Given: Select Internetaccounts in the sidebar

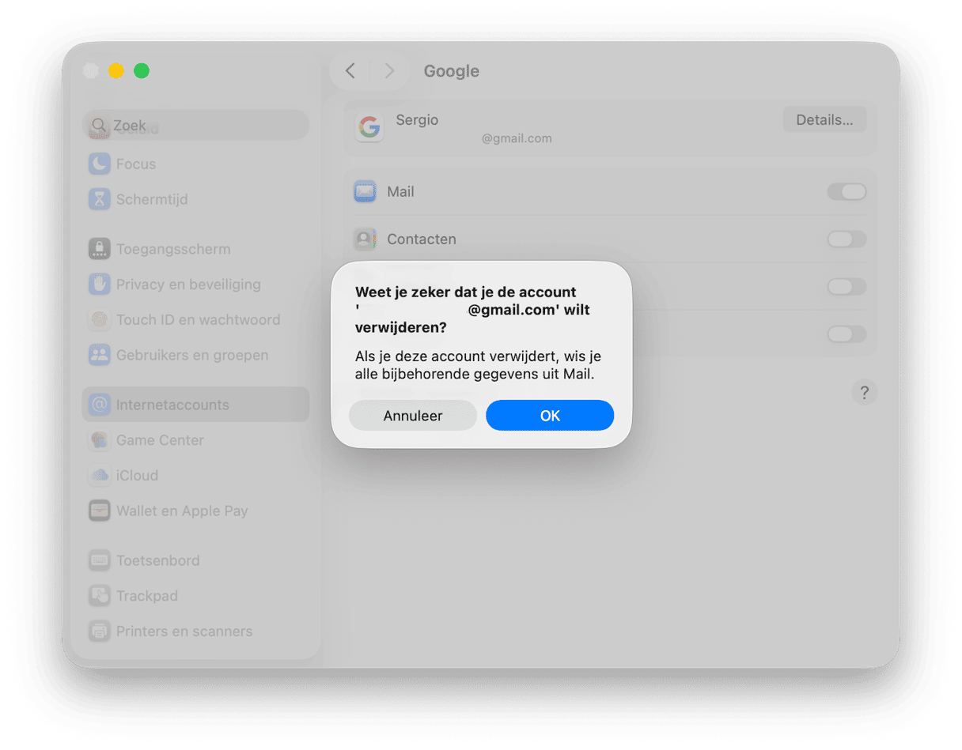Looking at the screenshot, I should [172, 404].
